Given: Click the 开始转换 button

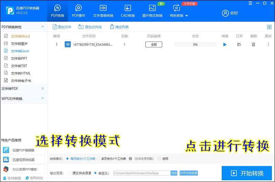Looking at the screenshot, I should 247,173.
